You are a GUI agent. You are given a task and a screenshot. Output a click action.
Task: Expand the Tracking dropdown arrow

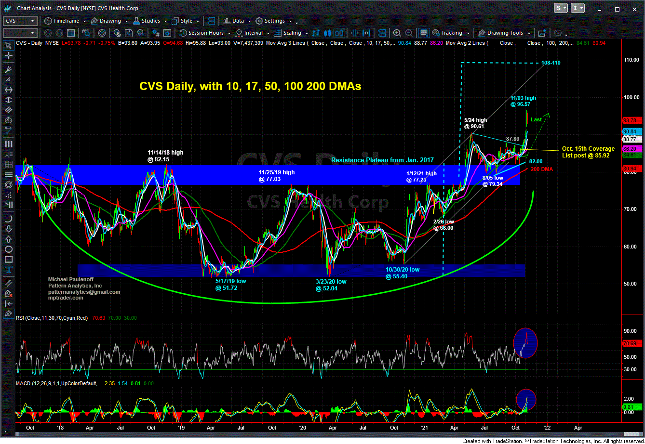click(468, 34)
